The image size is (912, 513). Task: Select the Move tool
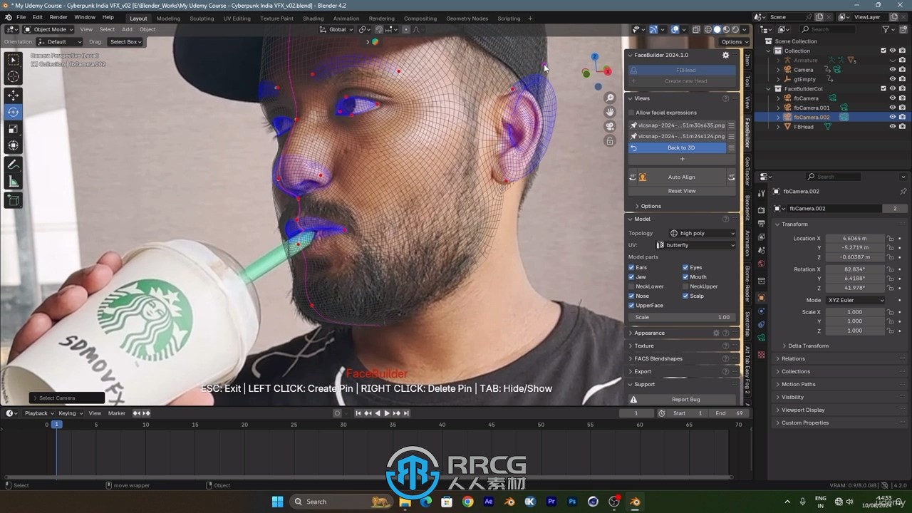(14, 95)
